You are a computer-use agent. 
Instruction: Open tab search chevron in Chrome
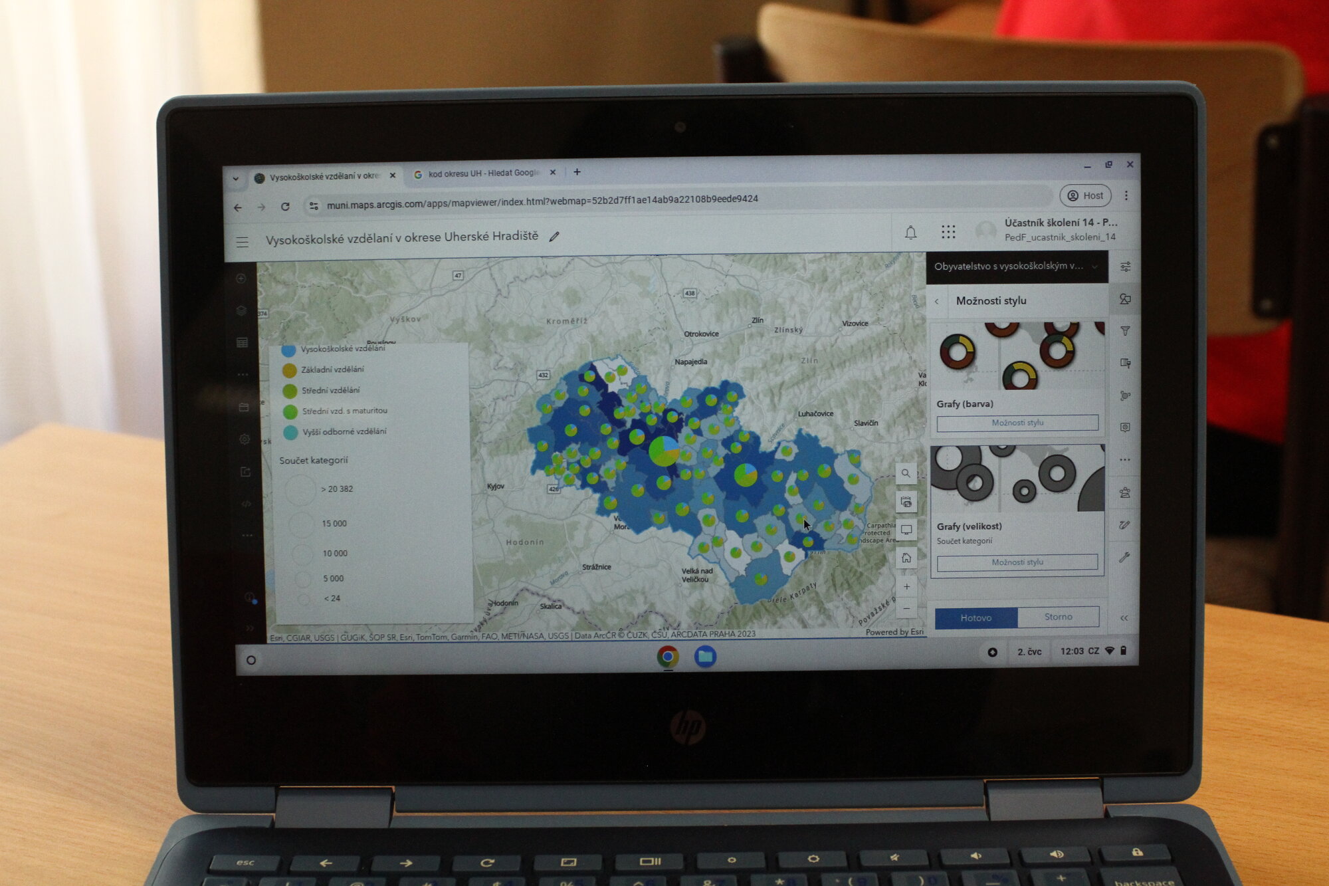point(235,178)
